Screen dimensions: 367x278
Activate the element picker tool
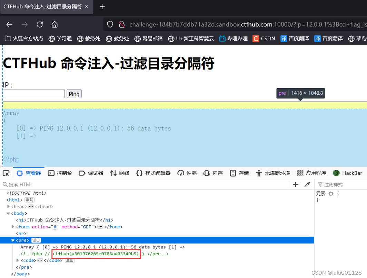6,173
